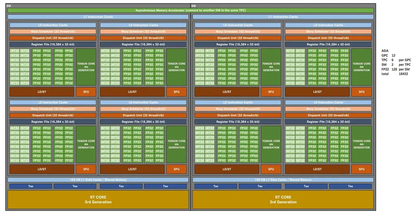Click the Register File bar in the bottom-left partition

click(x=53, y=122)
